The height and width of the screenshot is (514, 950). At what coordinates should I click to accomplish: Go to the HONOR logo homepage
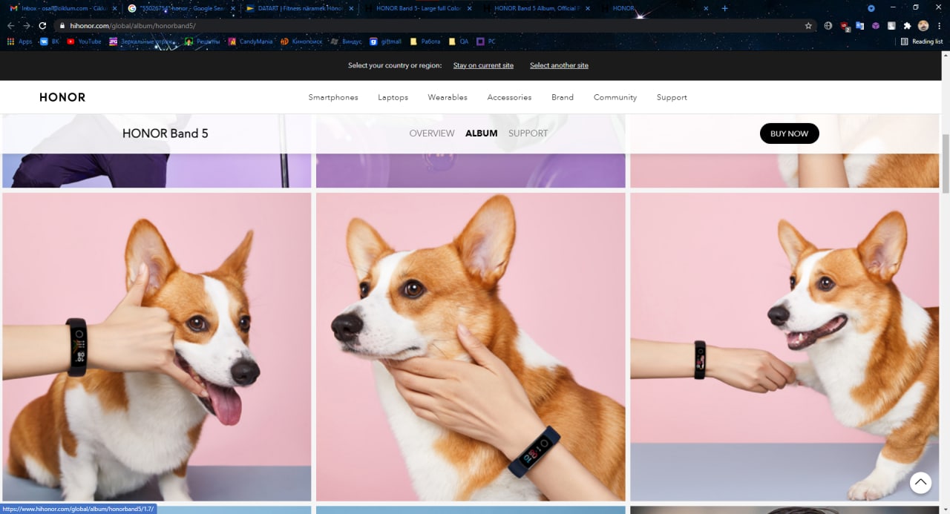(x=62, y=97)
